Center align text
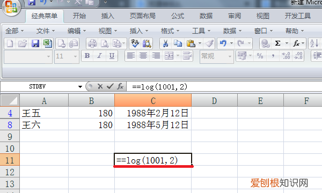The image size is (322, 193). point(143,56)
